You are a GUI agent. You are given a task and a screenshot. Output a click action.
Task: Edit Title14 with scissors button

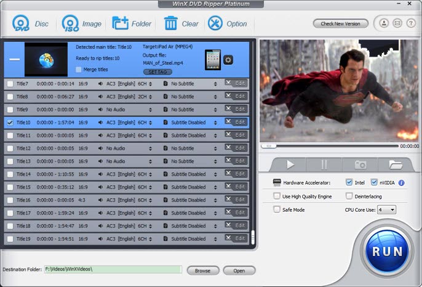point(236,174)
